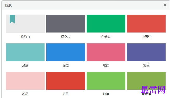Select the 浅绿 teal skin swatch
This screenshot has width=170, height=98.
point(25,52)
